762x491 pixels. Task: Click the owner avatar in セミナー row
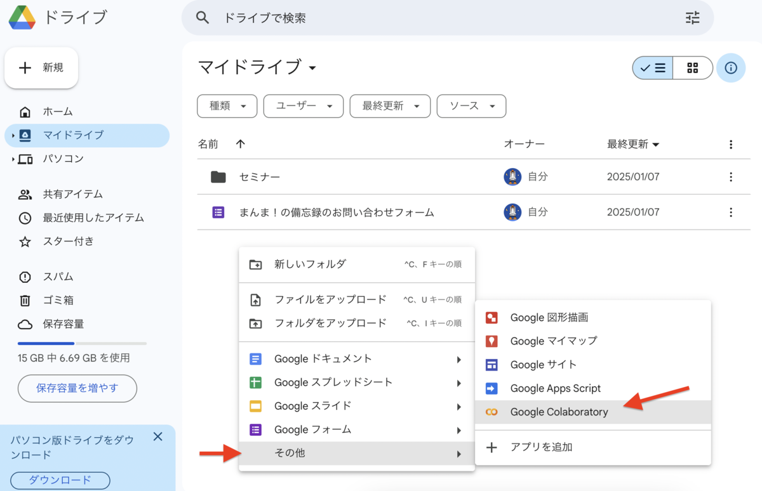pos(512,177)
